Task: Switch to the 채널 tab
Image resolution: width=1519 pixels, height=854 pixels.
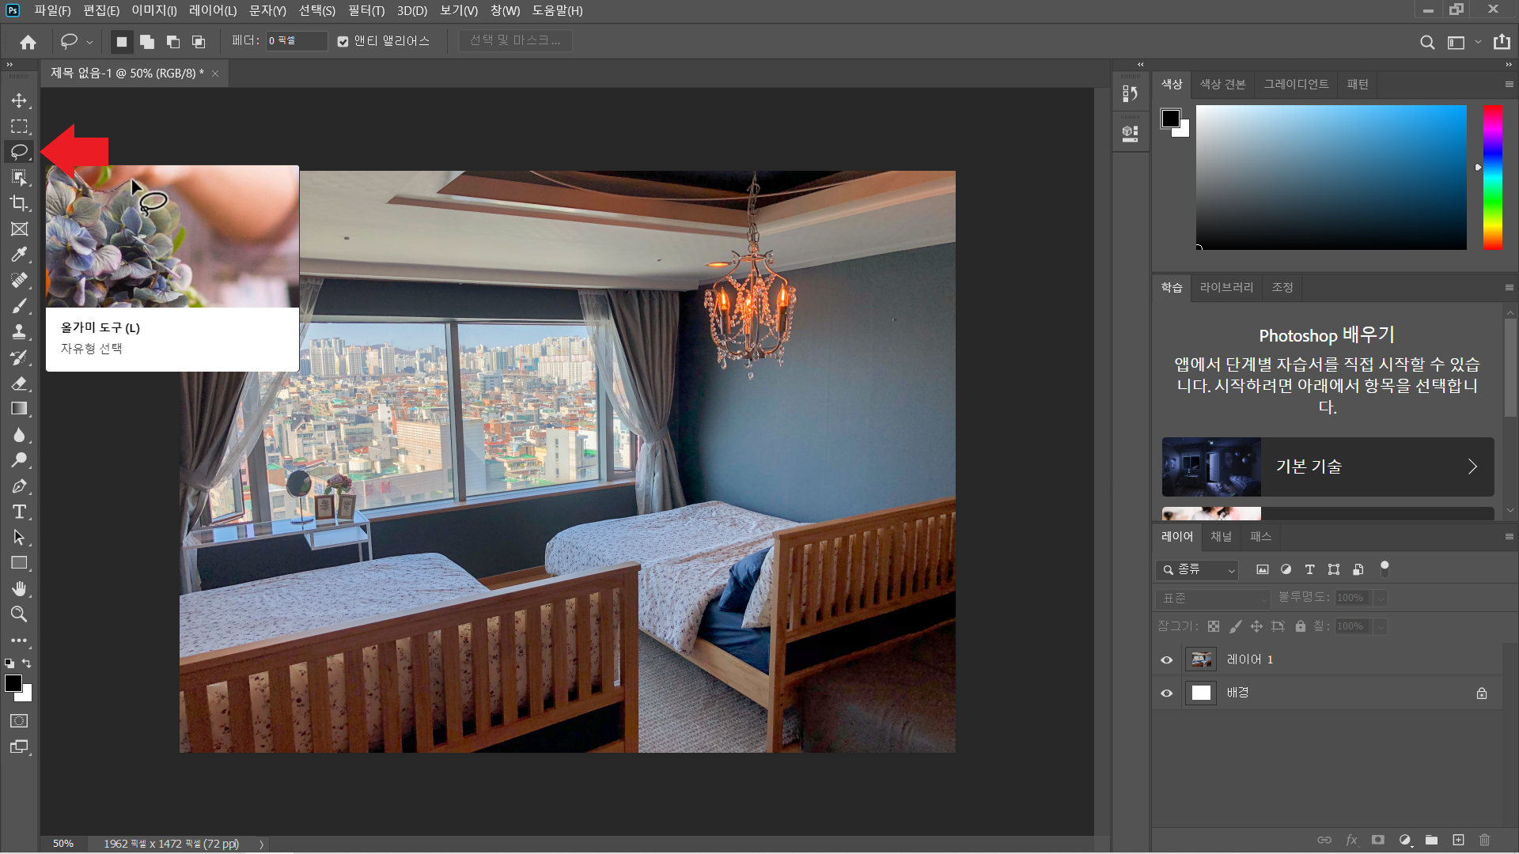Action: [x=1221, y=536]
